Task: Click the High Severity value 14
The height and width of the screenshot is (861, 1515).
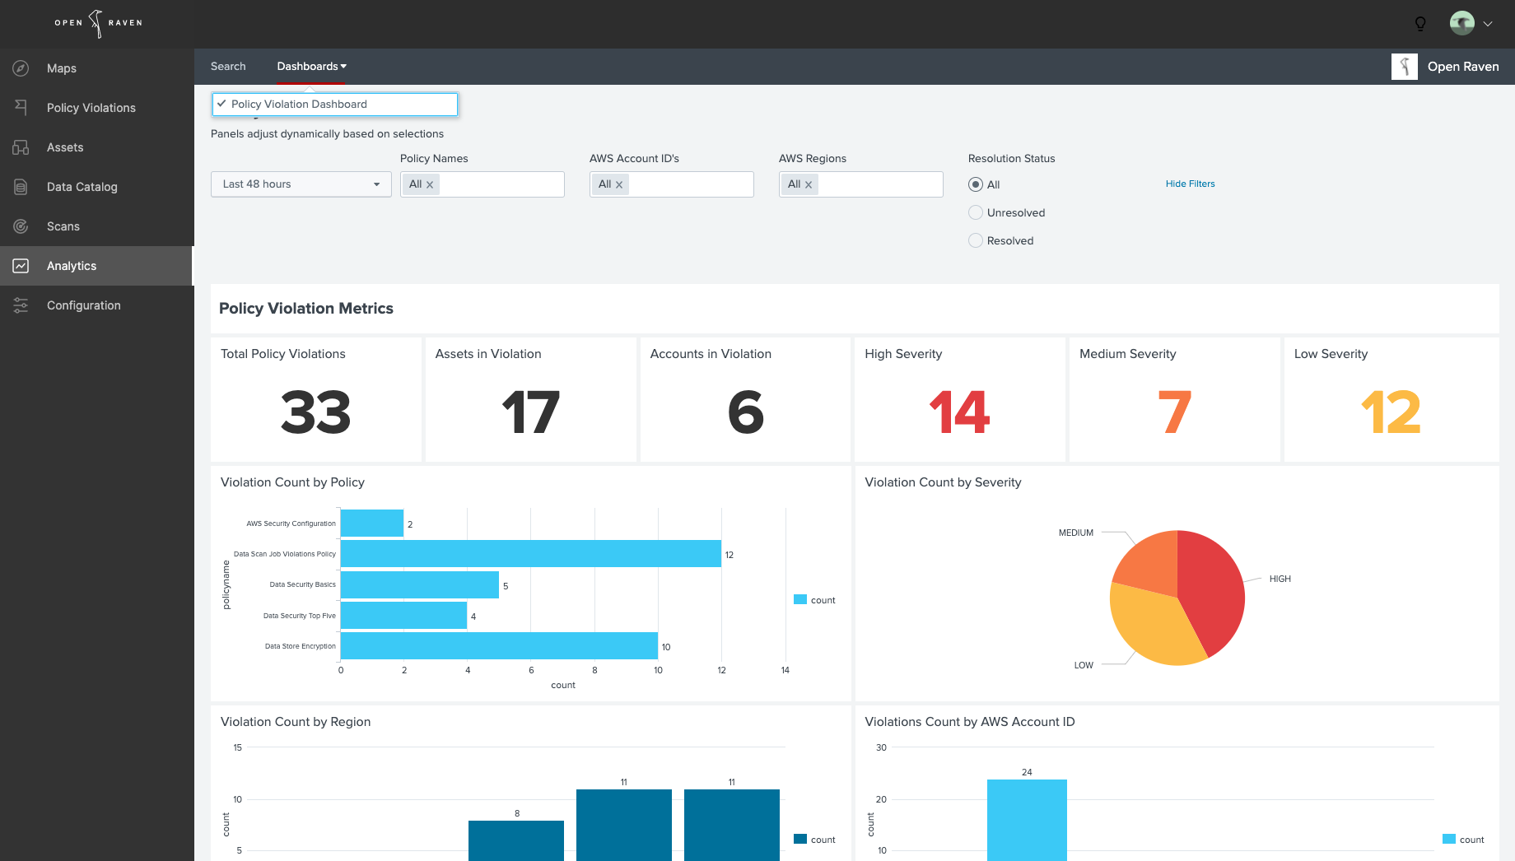Action: click(960, 412)
